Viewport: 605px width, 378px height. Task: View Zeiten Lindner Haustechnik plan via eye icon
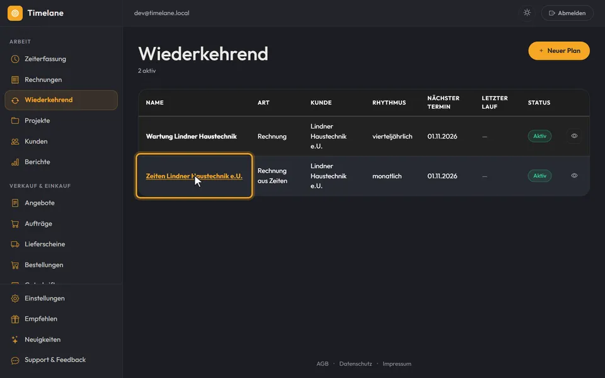coord(574,176)
